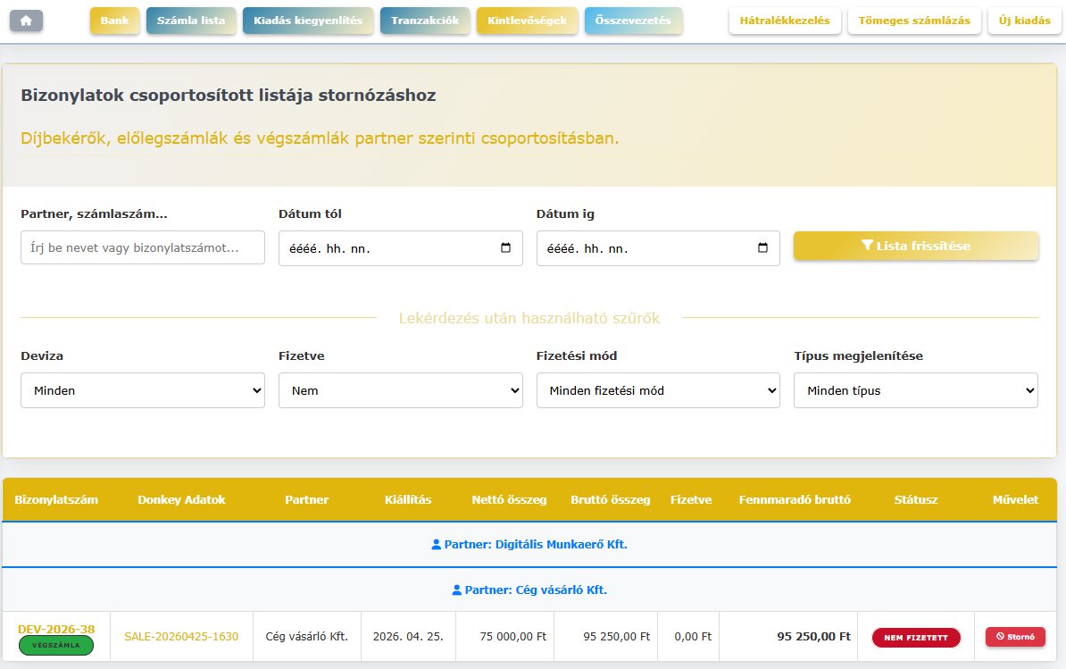Click the partner or invoice number search field
The image size is (1066, 669).
pos(143,247)
